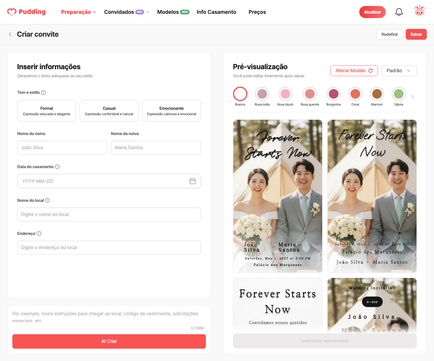Open the Padrão dropdown

[x=399, y=71]
